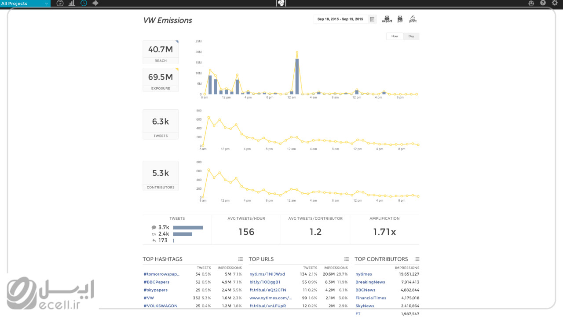Open the bar chart icon in top bar
The height and width of the screenshot is (317, 563).
coord(72,4)
